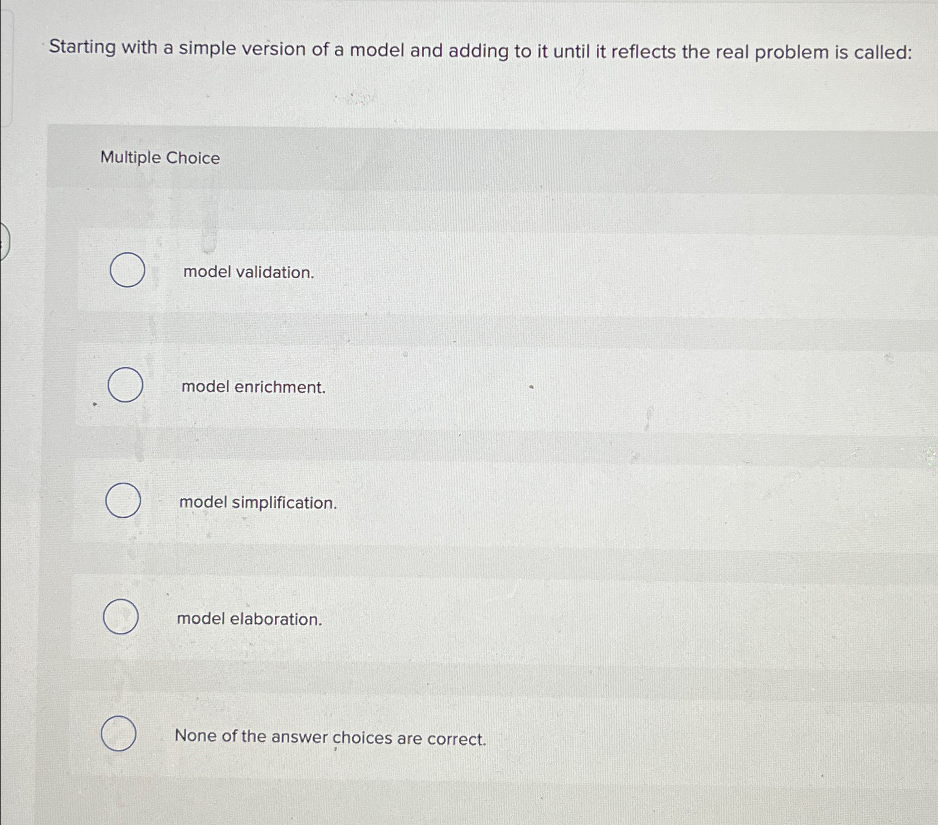Viewport: 938px width, 825px height.
Task: Click the word "enrichment." in the second option
Action: click(x=280, y=387)
